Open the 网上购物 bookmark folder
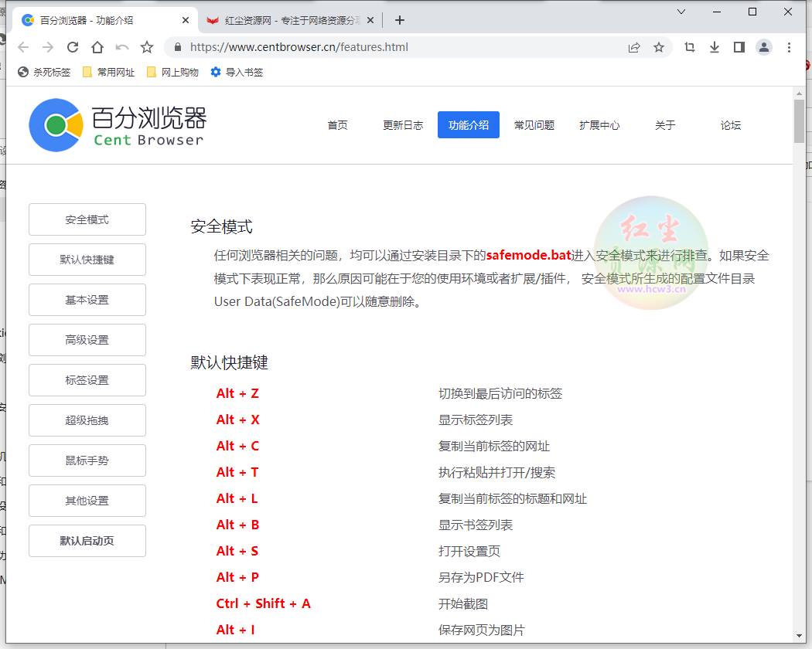This screenshot has width=812, height=649. [x=173, y=72]
